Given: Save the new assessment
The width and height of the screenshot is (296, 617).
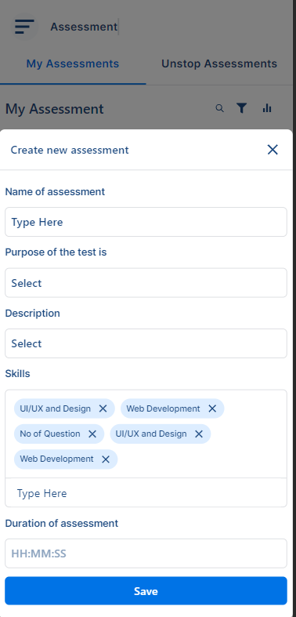Looking at the screenshot, I should (146, 591).
